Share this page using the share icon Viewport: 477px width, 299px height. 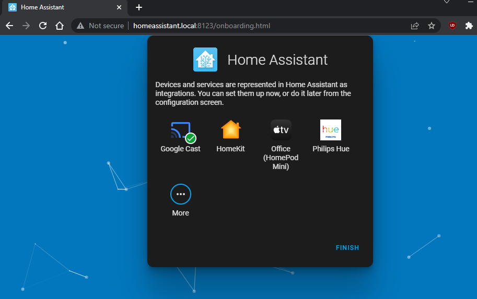click(x=415, y=26)
